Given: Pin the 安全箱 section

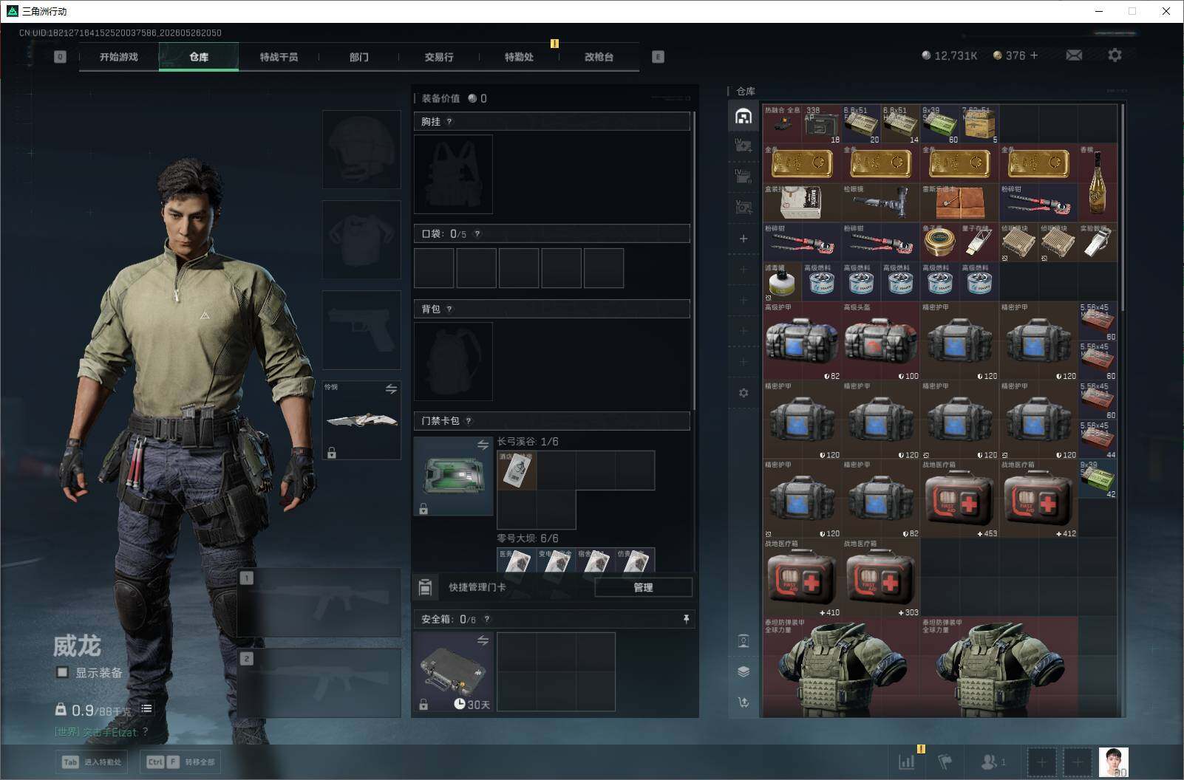Looking at the screenshot, I should tap(686, 619).
